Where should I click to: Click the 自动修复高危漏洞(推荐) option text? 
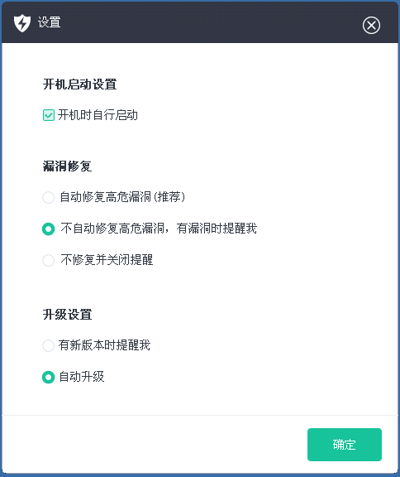pyautogui.click(x=122, y=197)
